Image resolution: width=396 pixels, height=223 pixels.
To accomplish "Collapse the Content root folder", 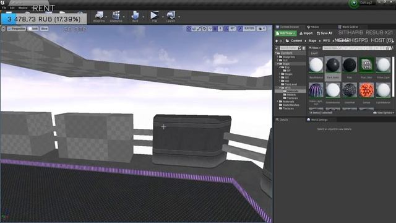I will point(276,53).
